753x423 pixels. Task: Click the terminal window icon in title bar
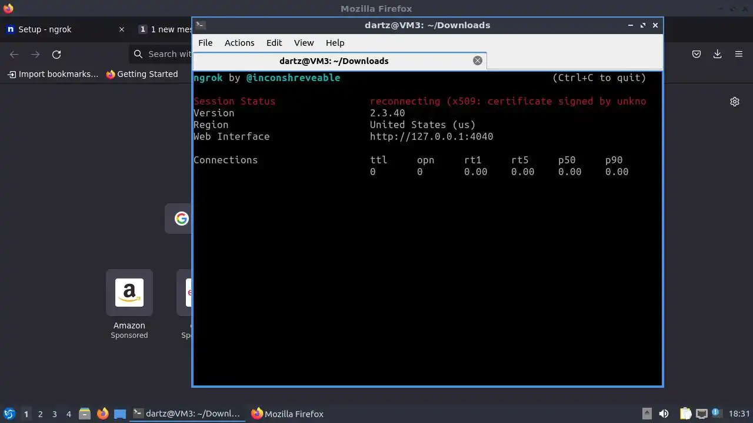click(x=201, y=25)
